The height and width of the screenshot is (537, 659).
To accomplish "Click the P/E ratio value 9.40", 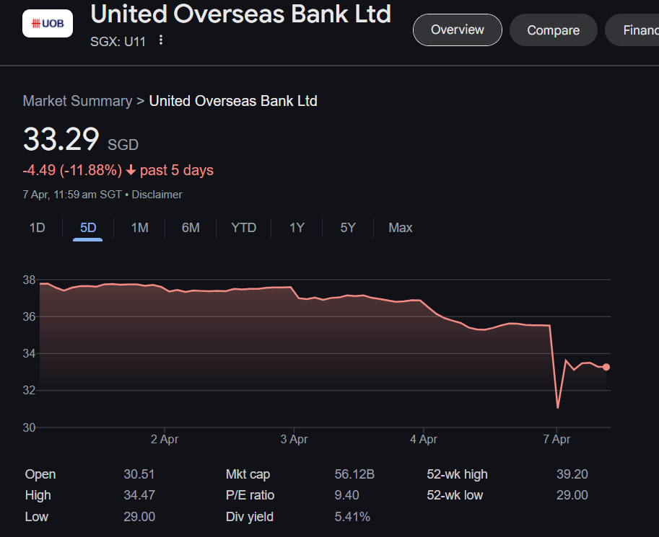I will coord(346,495).
